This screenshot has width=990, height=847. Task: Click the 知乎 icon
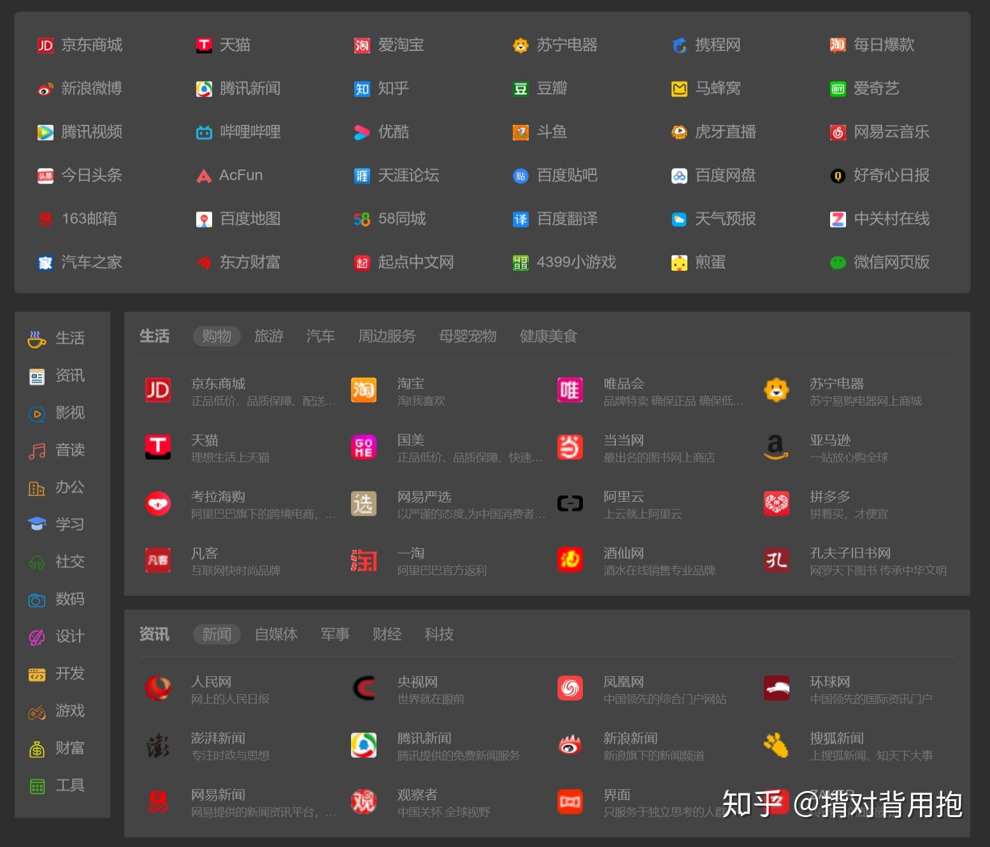(x=362, y=89)
